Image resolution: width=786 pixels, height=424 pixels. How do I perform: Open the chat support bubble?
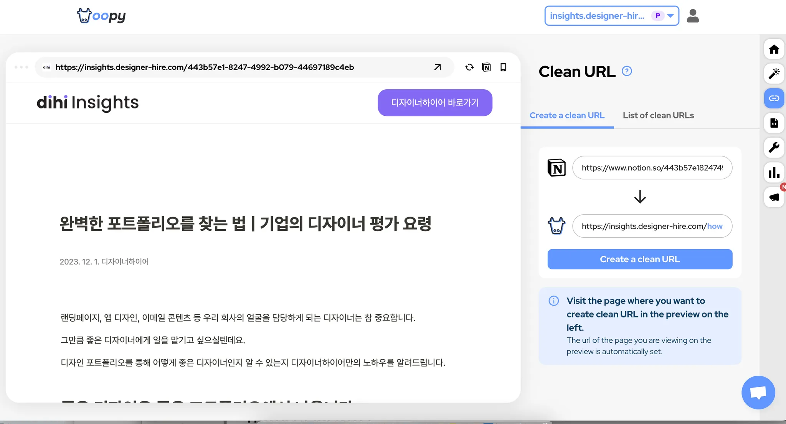point(758,393)
